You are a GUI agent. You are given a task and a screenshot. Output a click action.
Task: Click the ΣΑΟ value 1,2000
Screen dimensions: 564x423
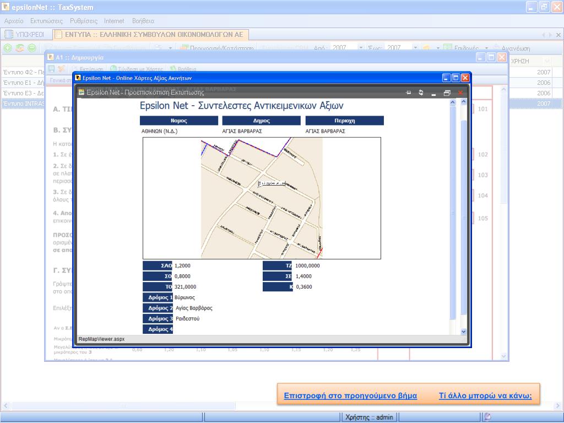click(x=182, y=266)
